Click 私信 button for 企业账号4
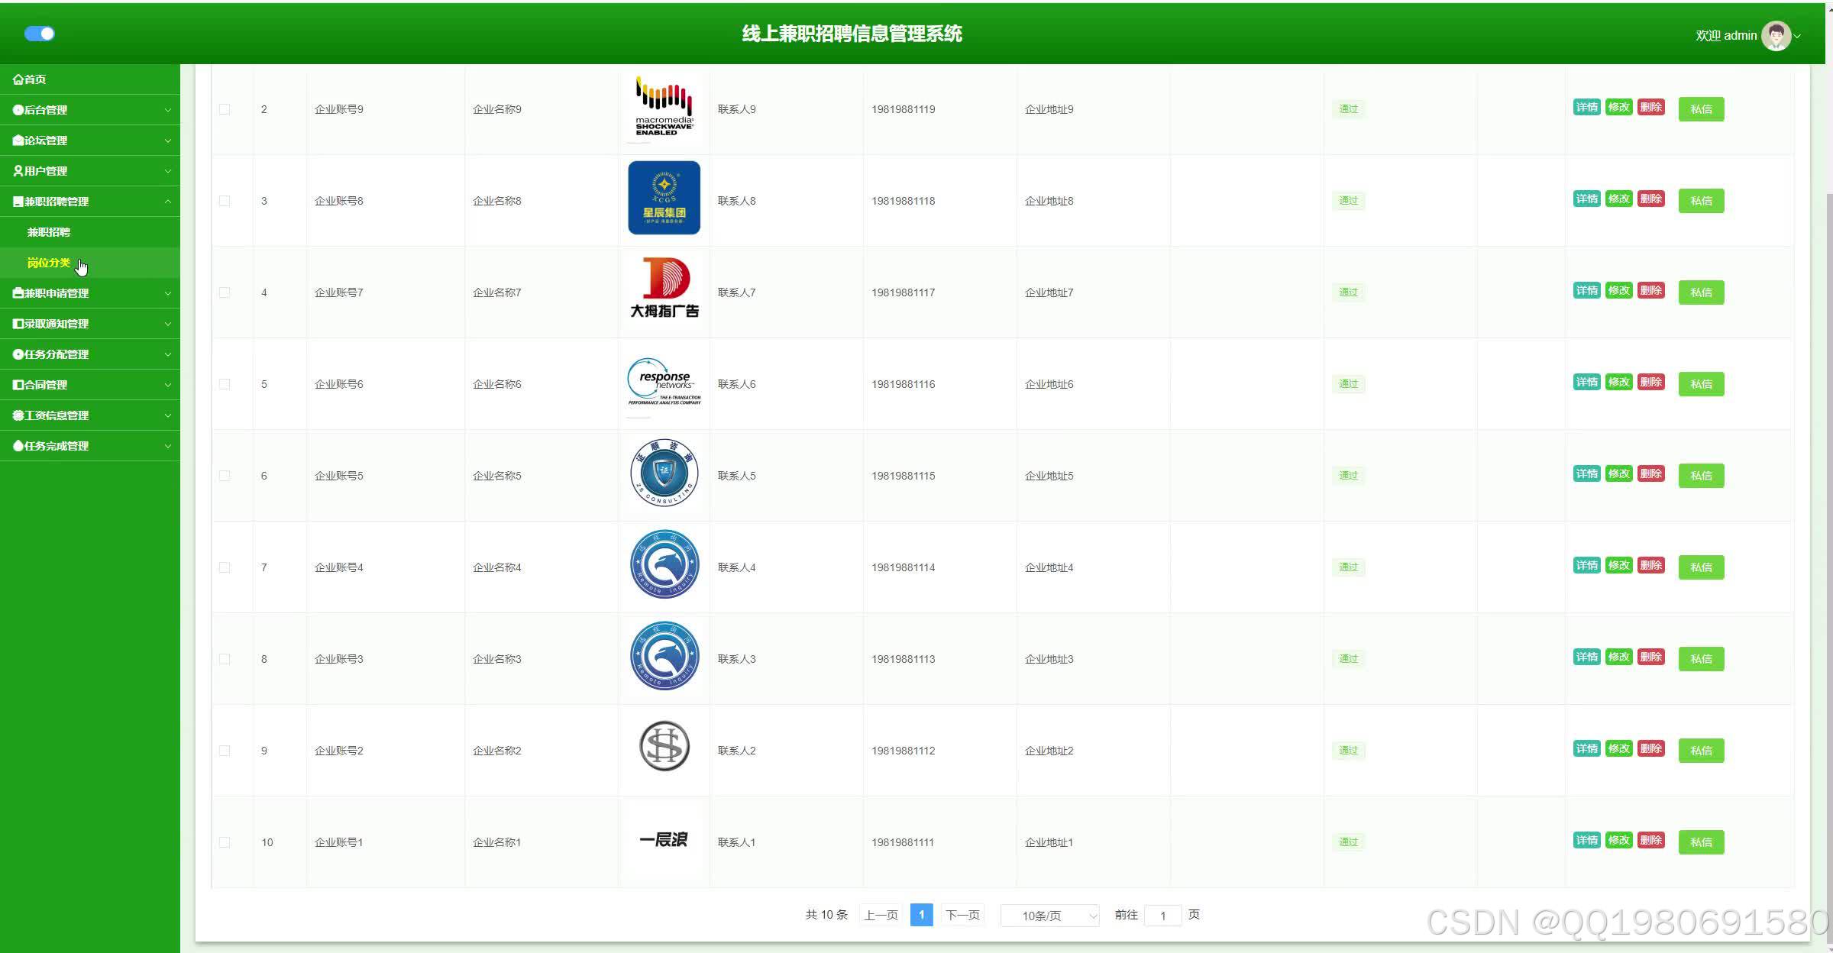The image size is (1833, 953). click(x=1701, y=567)
